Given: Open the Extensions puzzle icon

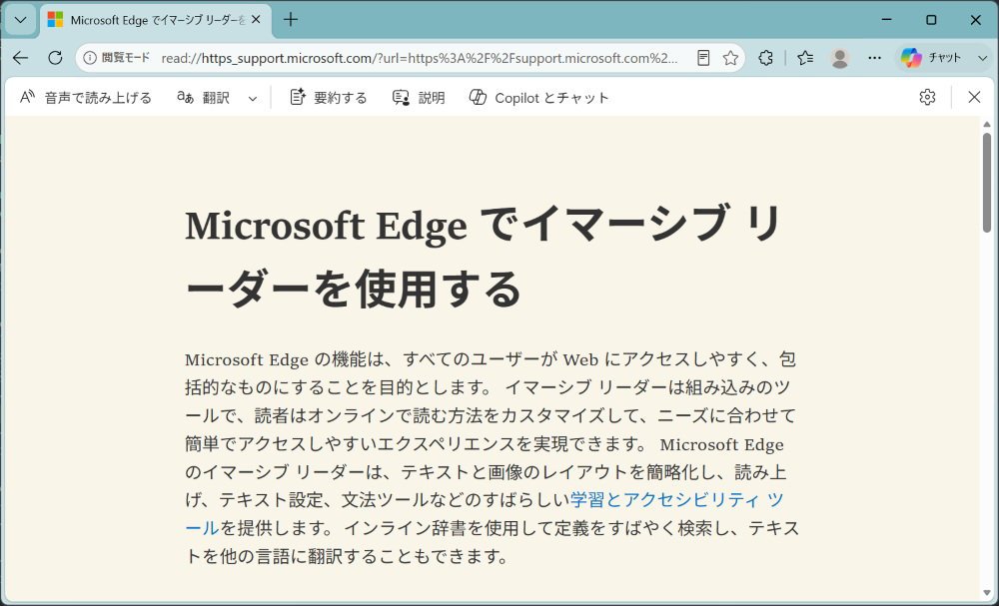Looking at the screenshot, I should tap(766, 58).
